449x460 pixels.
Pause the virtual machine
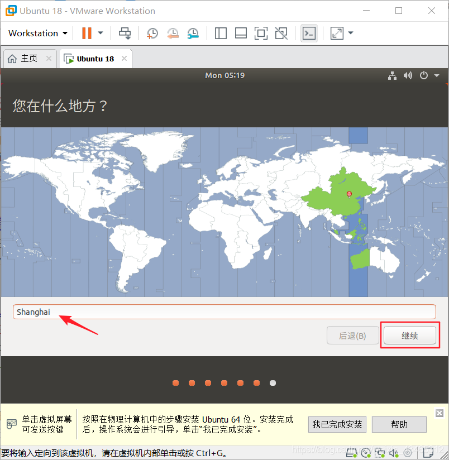[87, 33]
